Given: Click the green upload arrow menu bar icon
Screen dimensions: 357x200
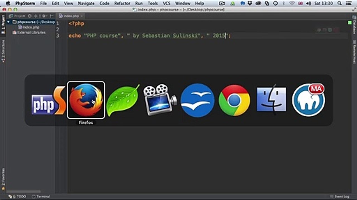Looking at the screenshot, I should [233, 3].
